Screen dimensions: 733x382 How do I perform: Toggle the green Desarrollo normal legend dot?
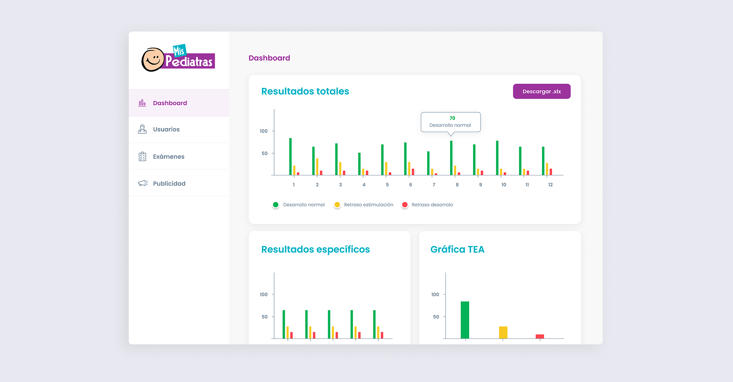pyautogui.click(x=276, y=205)
